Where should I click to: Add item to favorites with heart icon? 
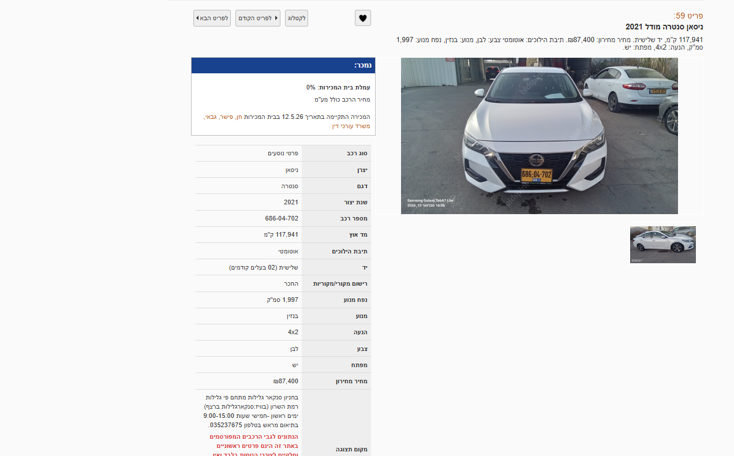[362, 18]
